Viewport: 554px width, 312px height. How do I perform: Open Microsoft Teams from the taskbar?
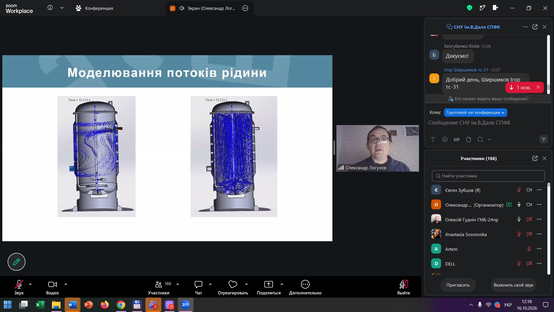[153, 305]
